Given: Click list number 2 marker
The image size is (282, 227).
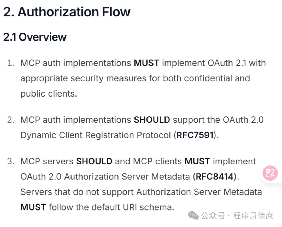Looking at the screenshot, I should [x=10, y=120].
